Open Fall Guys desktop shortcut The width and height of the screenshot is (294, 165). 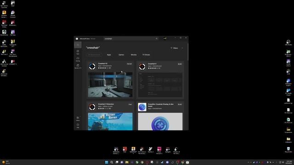click(x=13, y=33)
